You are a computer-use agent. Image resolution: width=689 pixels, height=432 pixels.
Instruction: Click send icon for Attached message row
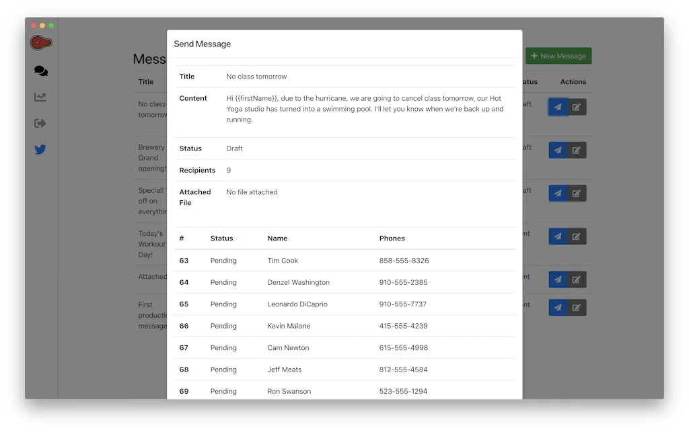tap(558, 279)
